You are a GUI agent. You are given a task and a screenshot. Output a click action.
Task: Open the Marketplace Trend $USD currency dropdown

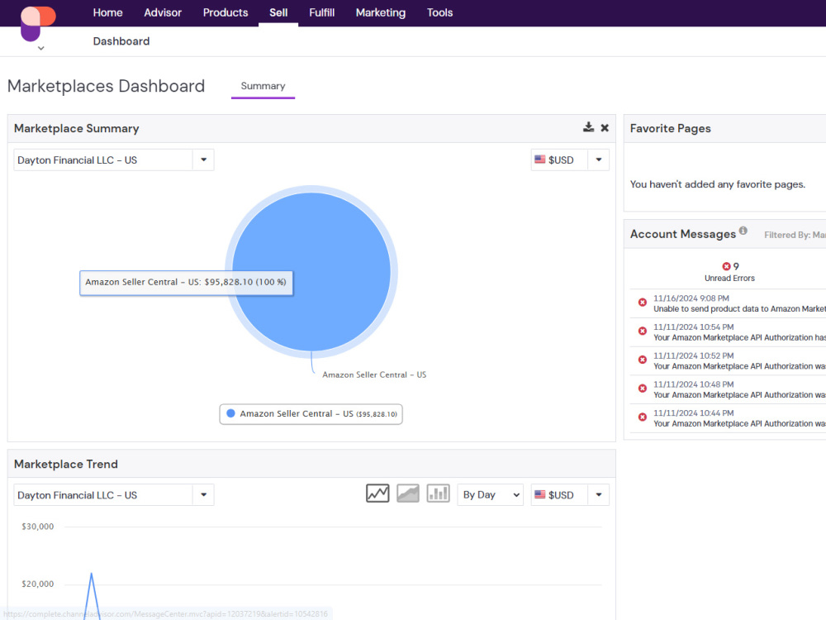598,494
